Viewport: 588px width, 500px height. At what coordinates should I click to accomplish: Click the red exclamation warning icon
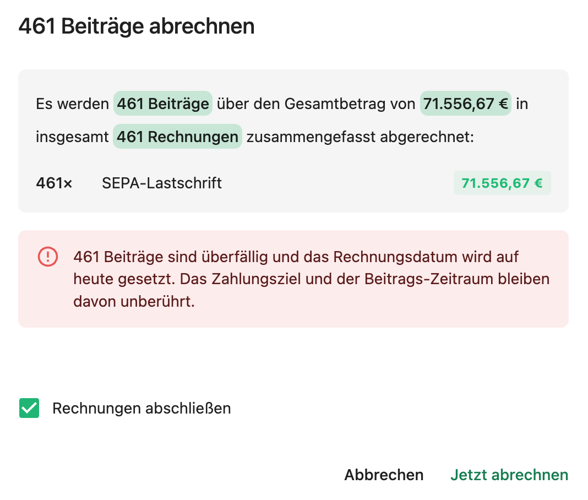click(48, 257)
